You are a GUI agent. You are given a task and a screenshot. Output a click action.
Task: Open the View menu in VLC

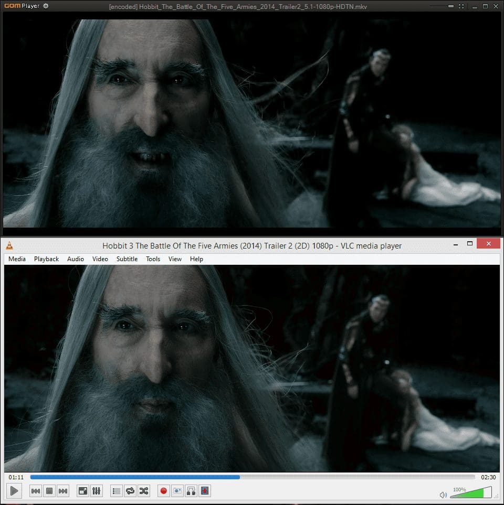(175, 259)
